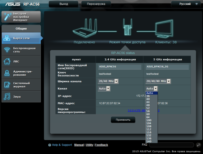Select channel 64 in the list

[x=151, y=117]
